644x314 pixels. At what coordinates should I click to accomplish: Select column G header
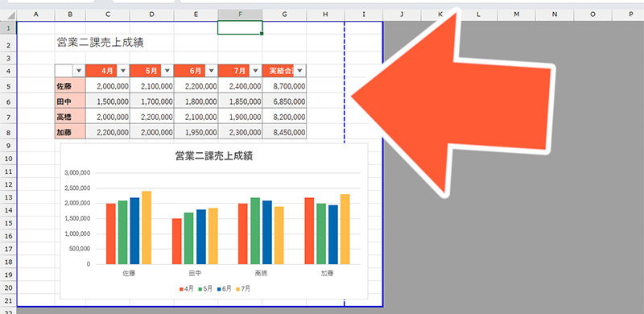click(x=285, y=14)
